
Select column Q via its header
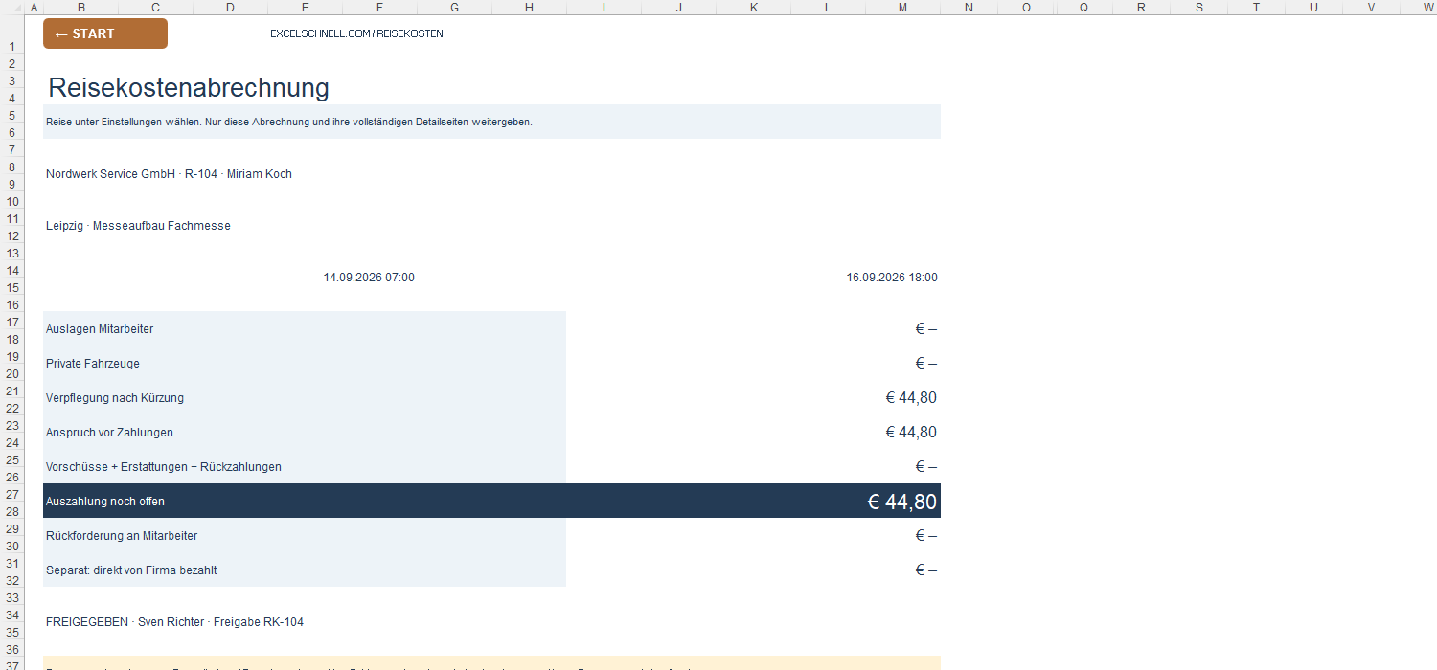coord(1083,8)
